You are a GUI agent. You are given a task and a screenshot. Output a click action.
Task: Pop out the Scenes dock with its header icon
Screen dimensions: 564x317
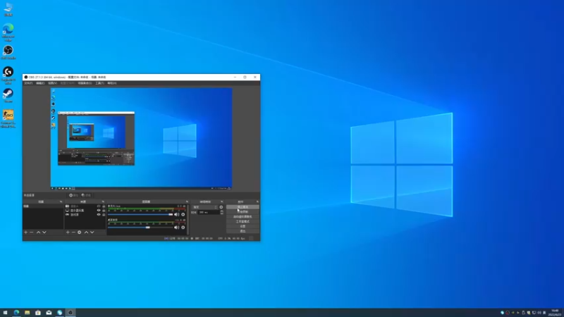pyautogui.click(x=61, y=202)
